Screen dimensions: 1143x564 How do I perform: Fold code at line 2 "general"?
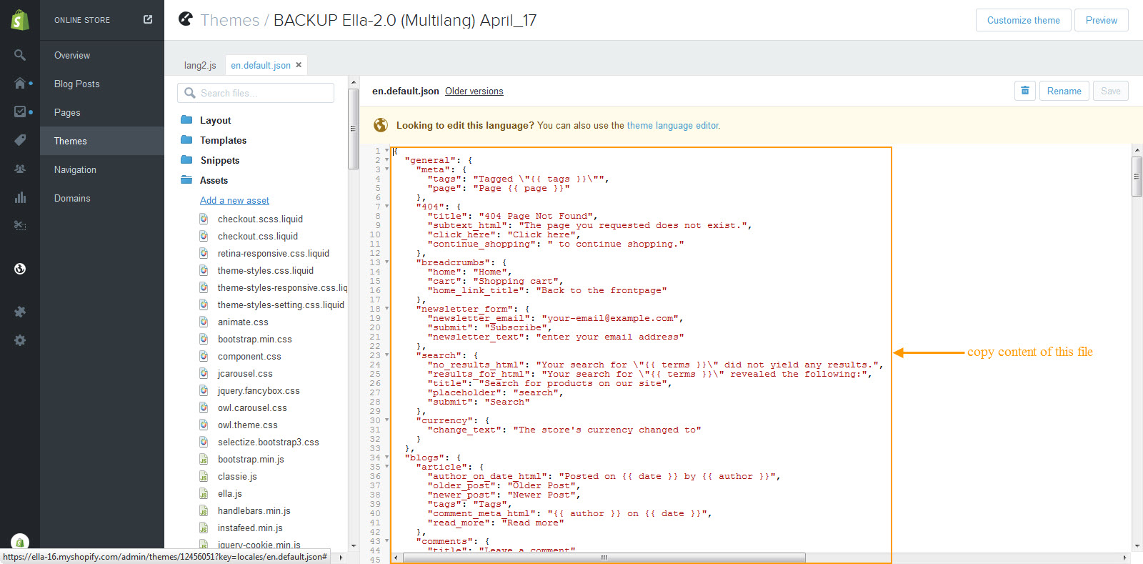[386, 160]
